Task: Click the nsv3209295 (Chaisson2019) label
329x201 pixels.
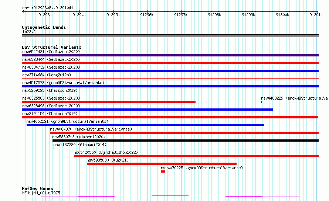Action: click(x=50, y=90)
